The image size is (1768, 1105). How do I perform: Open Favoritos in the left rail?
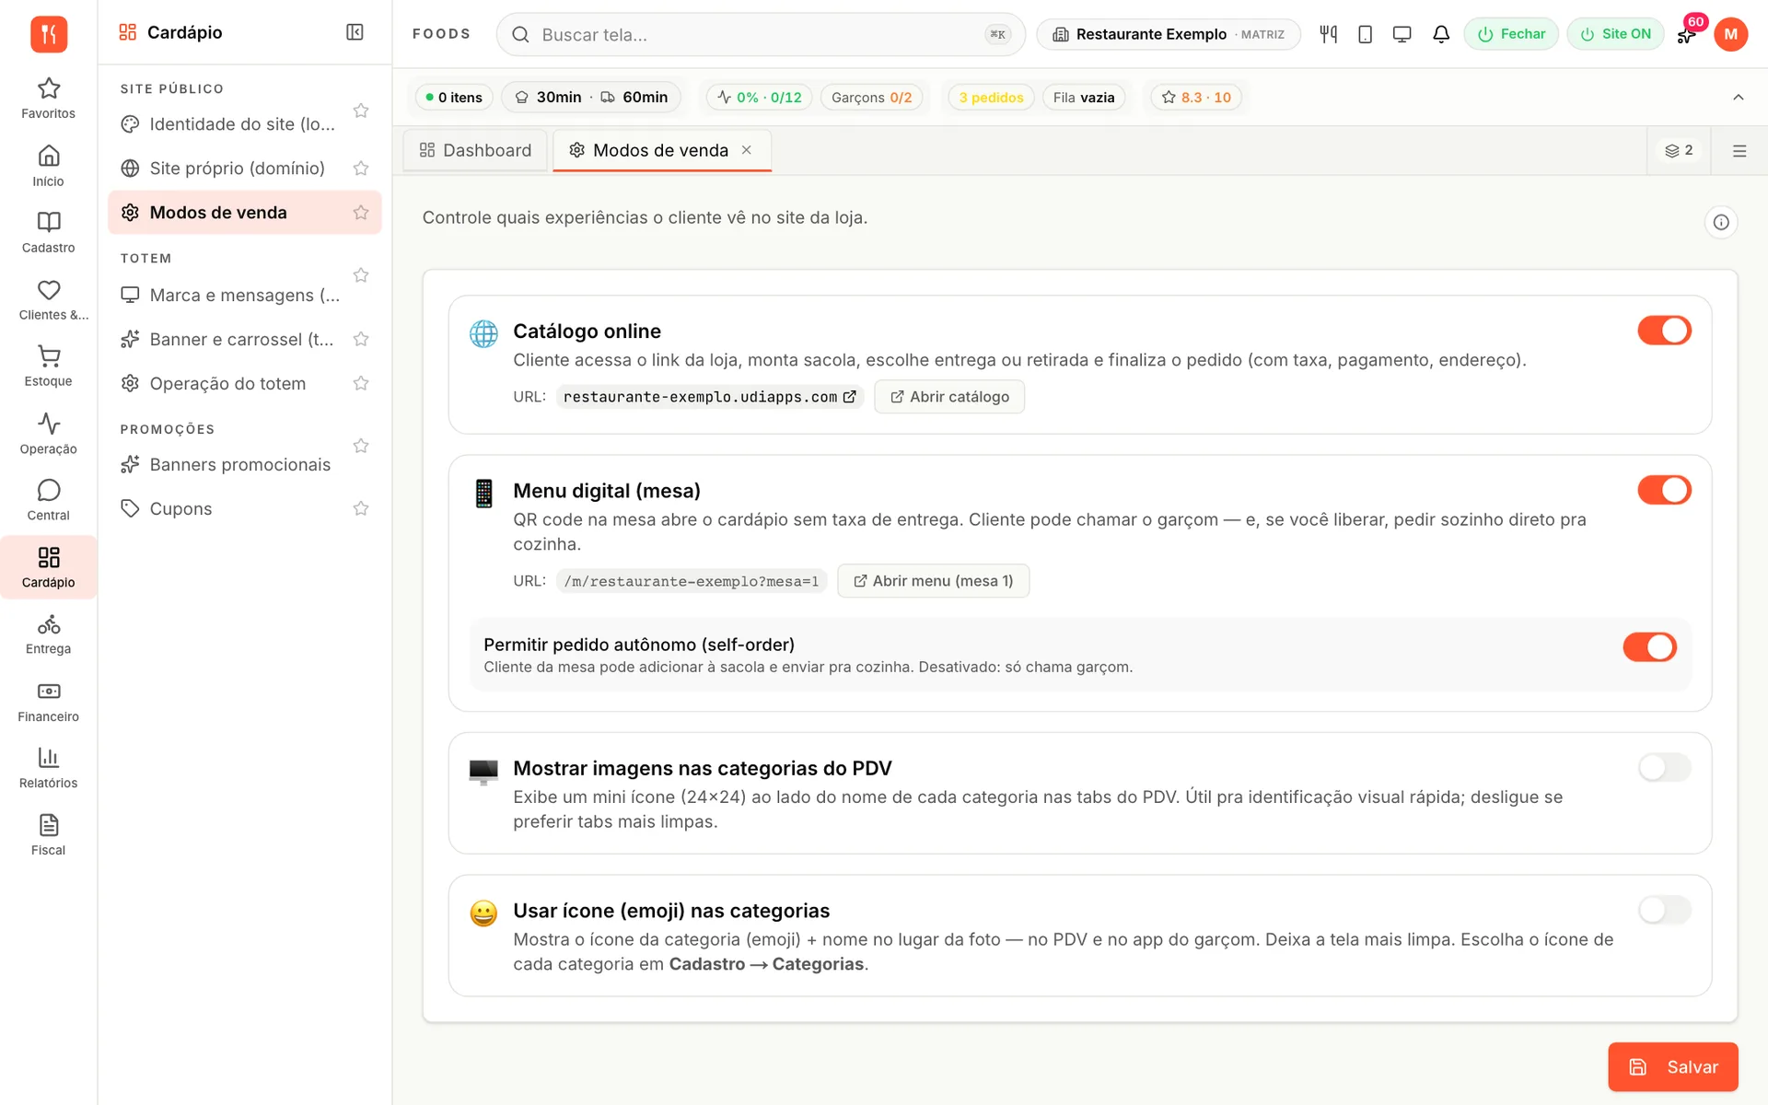click(48, 99)
